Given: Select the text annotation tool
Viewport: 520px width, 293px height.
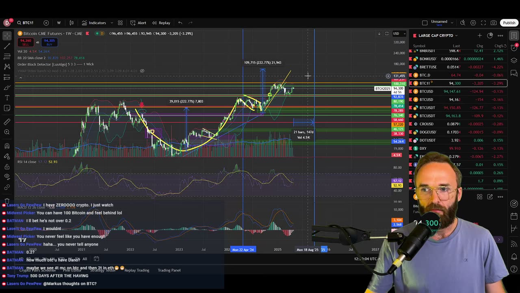Looking at the screenshot, I should point(7,98).
